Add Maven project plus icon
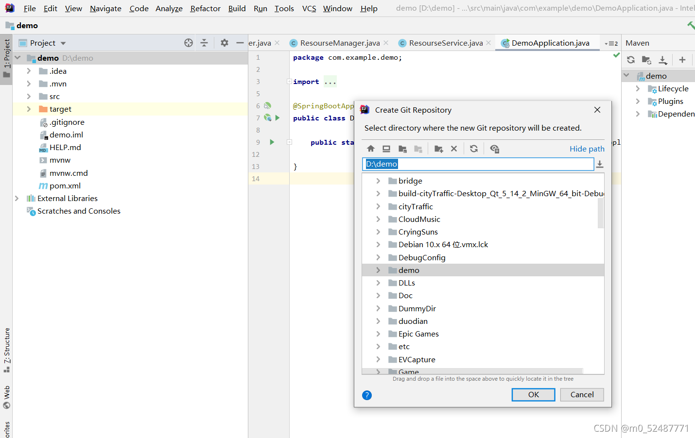 click(x=682, y=60)
